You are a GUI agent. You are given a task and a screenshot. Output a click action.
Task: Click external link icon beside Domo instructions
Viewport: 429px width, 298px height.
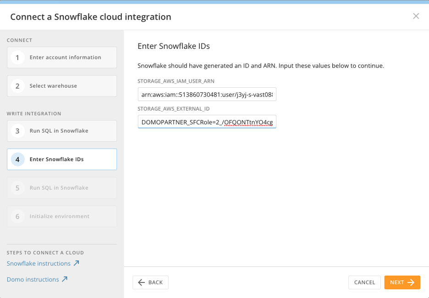click(x=65, y=279)
